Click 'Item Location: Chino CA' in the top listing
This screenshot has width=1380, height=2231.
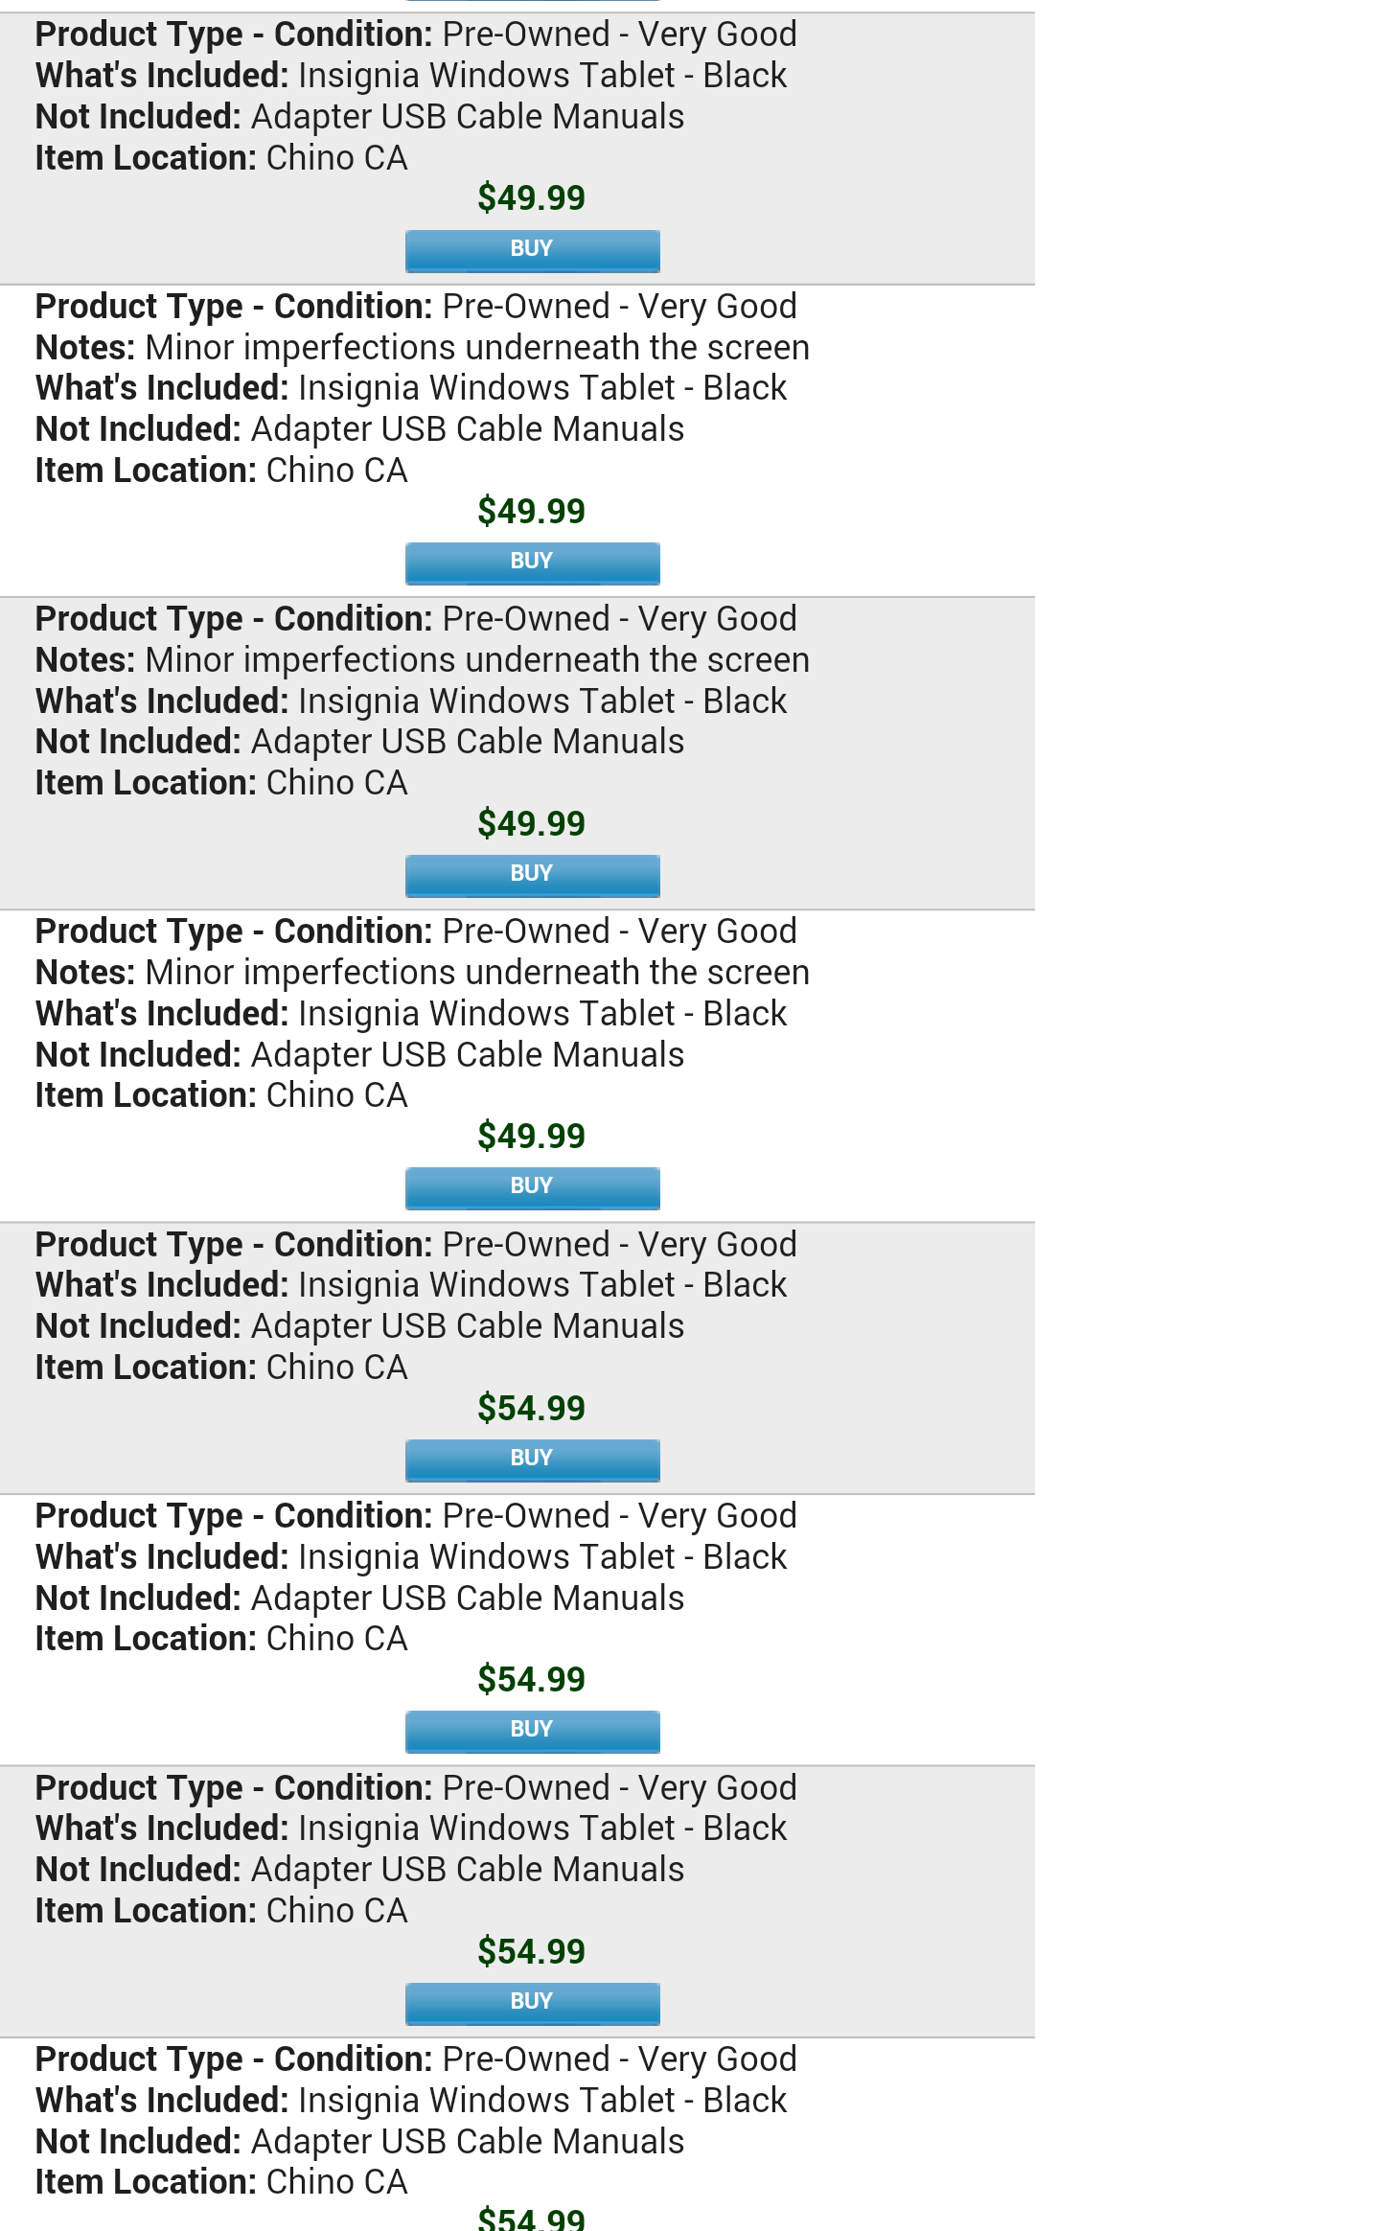coord(221,158)
